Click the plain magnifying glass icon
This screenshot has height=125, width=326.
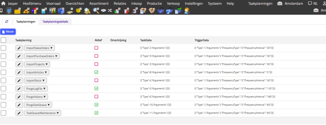tap(96, 11)
